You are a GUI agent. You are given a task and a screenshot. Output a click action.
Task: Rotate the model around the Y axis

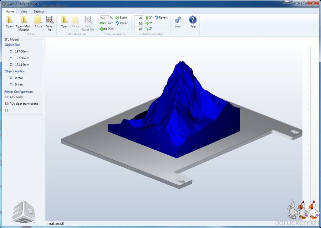[x=149, y=23]
